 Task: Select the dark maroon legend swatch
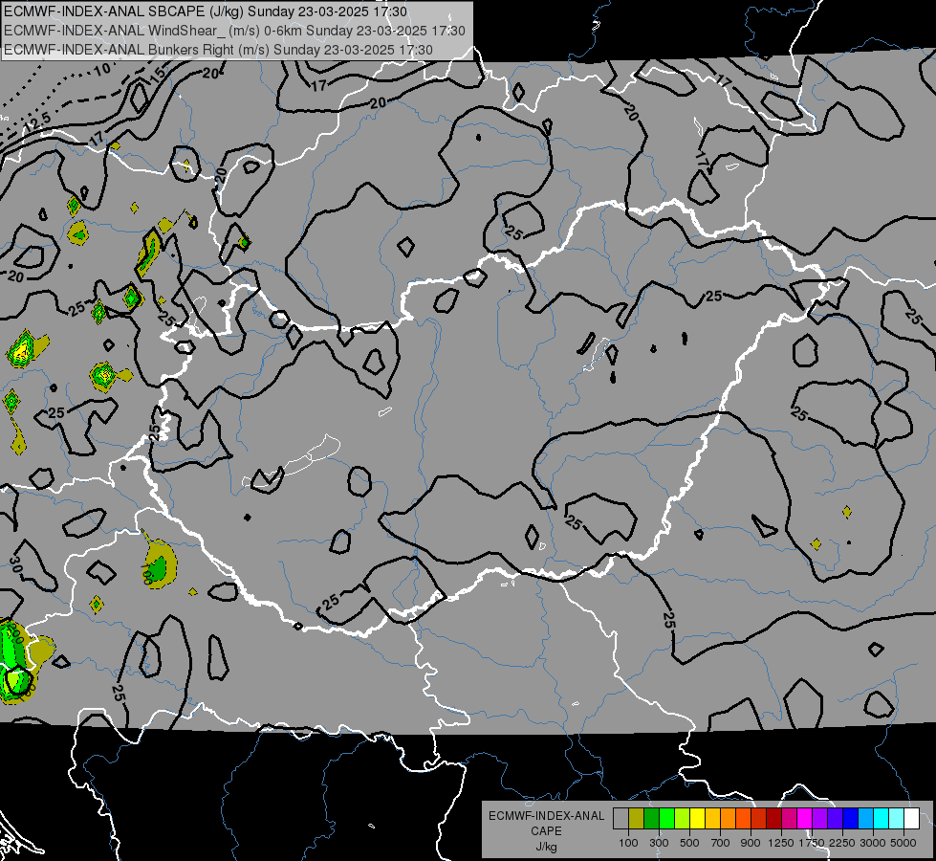point(774,819)
